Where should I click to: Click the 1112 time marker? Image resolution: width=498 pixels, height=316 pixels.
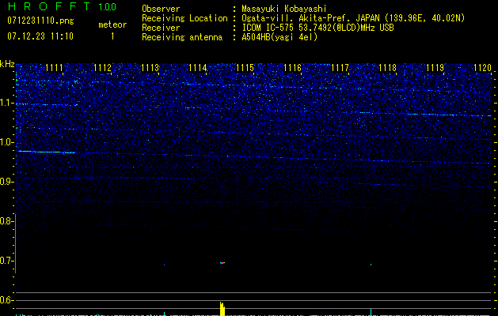[102, 68]
